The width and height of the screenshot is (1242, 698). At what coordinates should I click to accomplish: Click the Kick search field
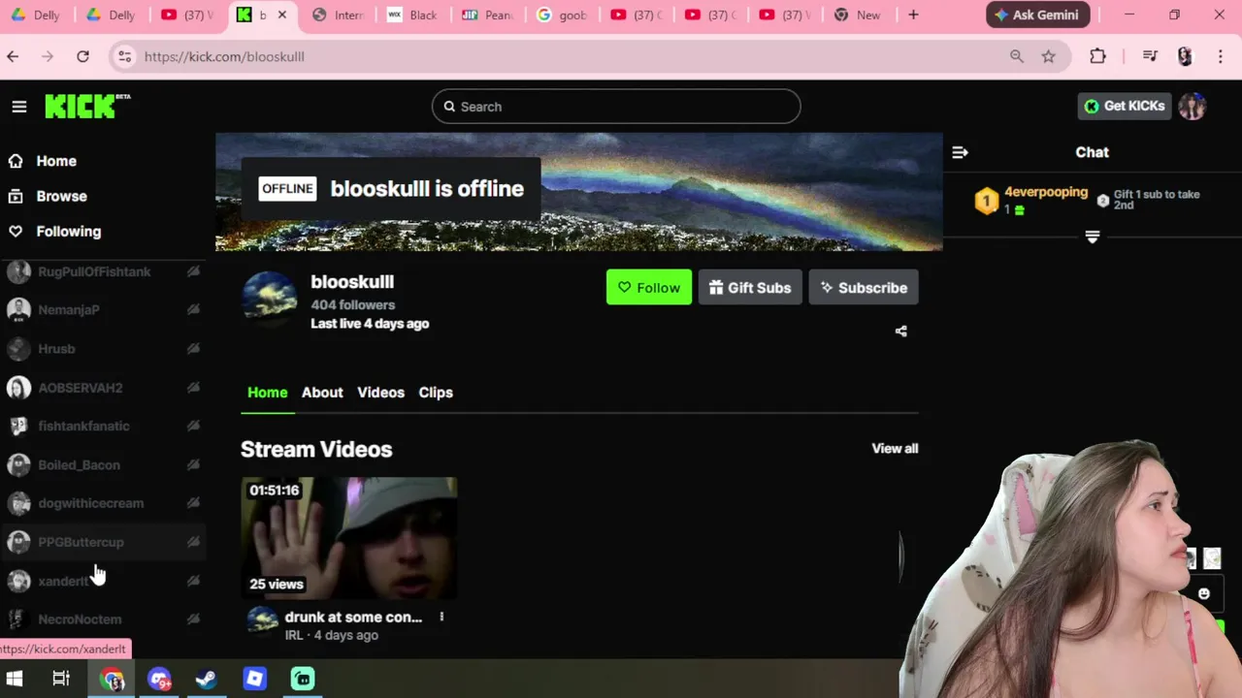pyautogui.click(x=616, y=107)
